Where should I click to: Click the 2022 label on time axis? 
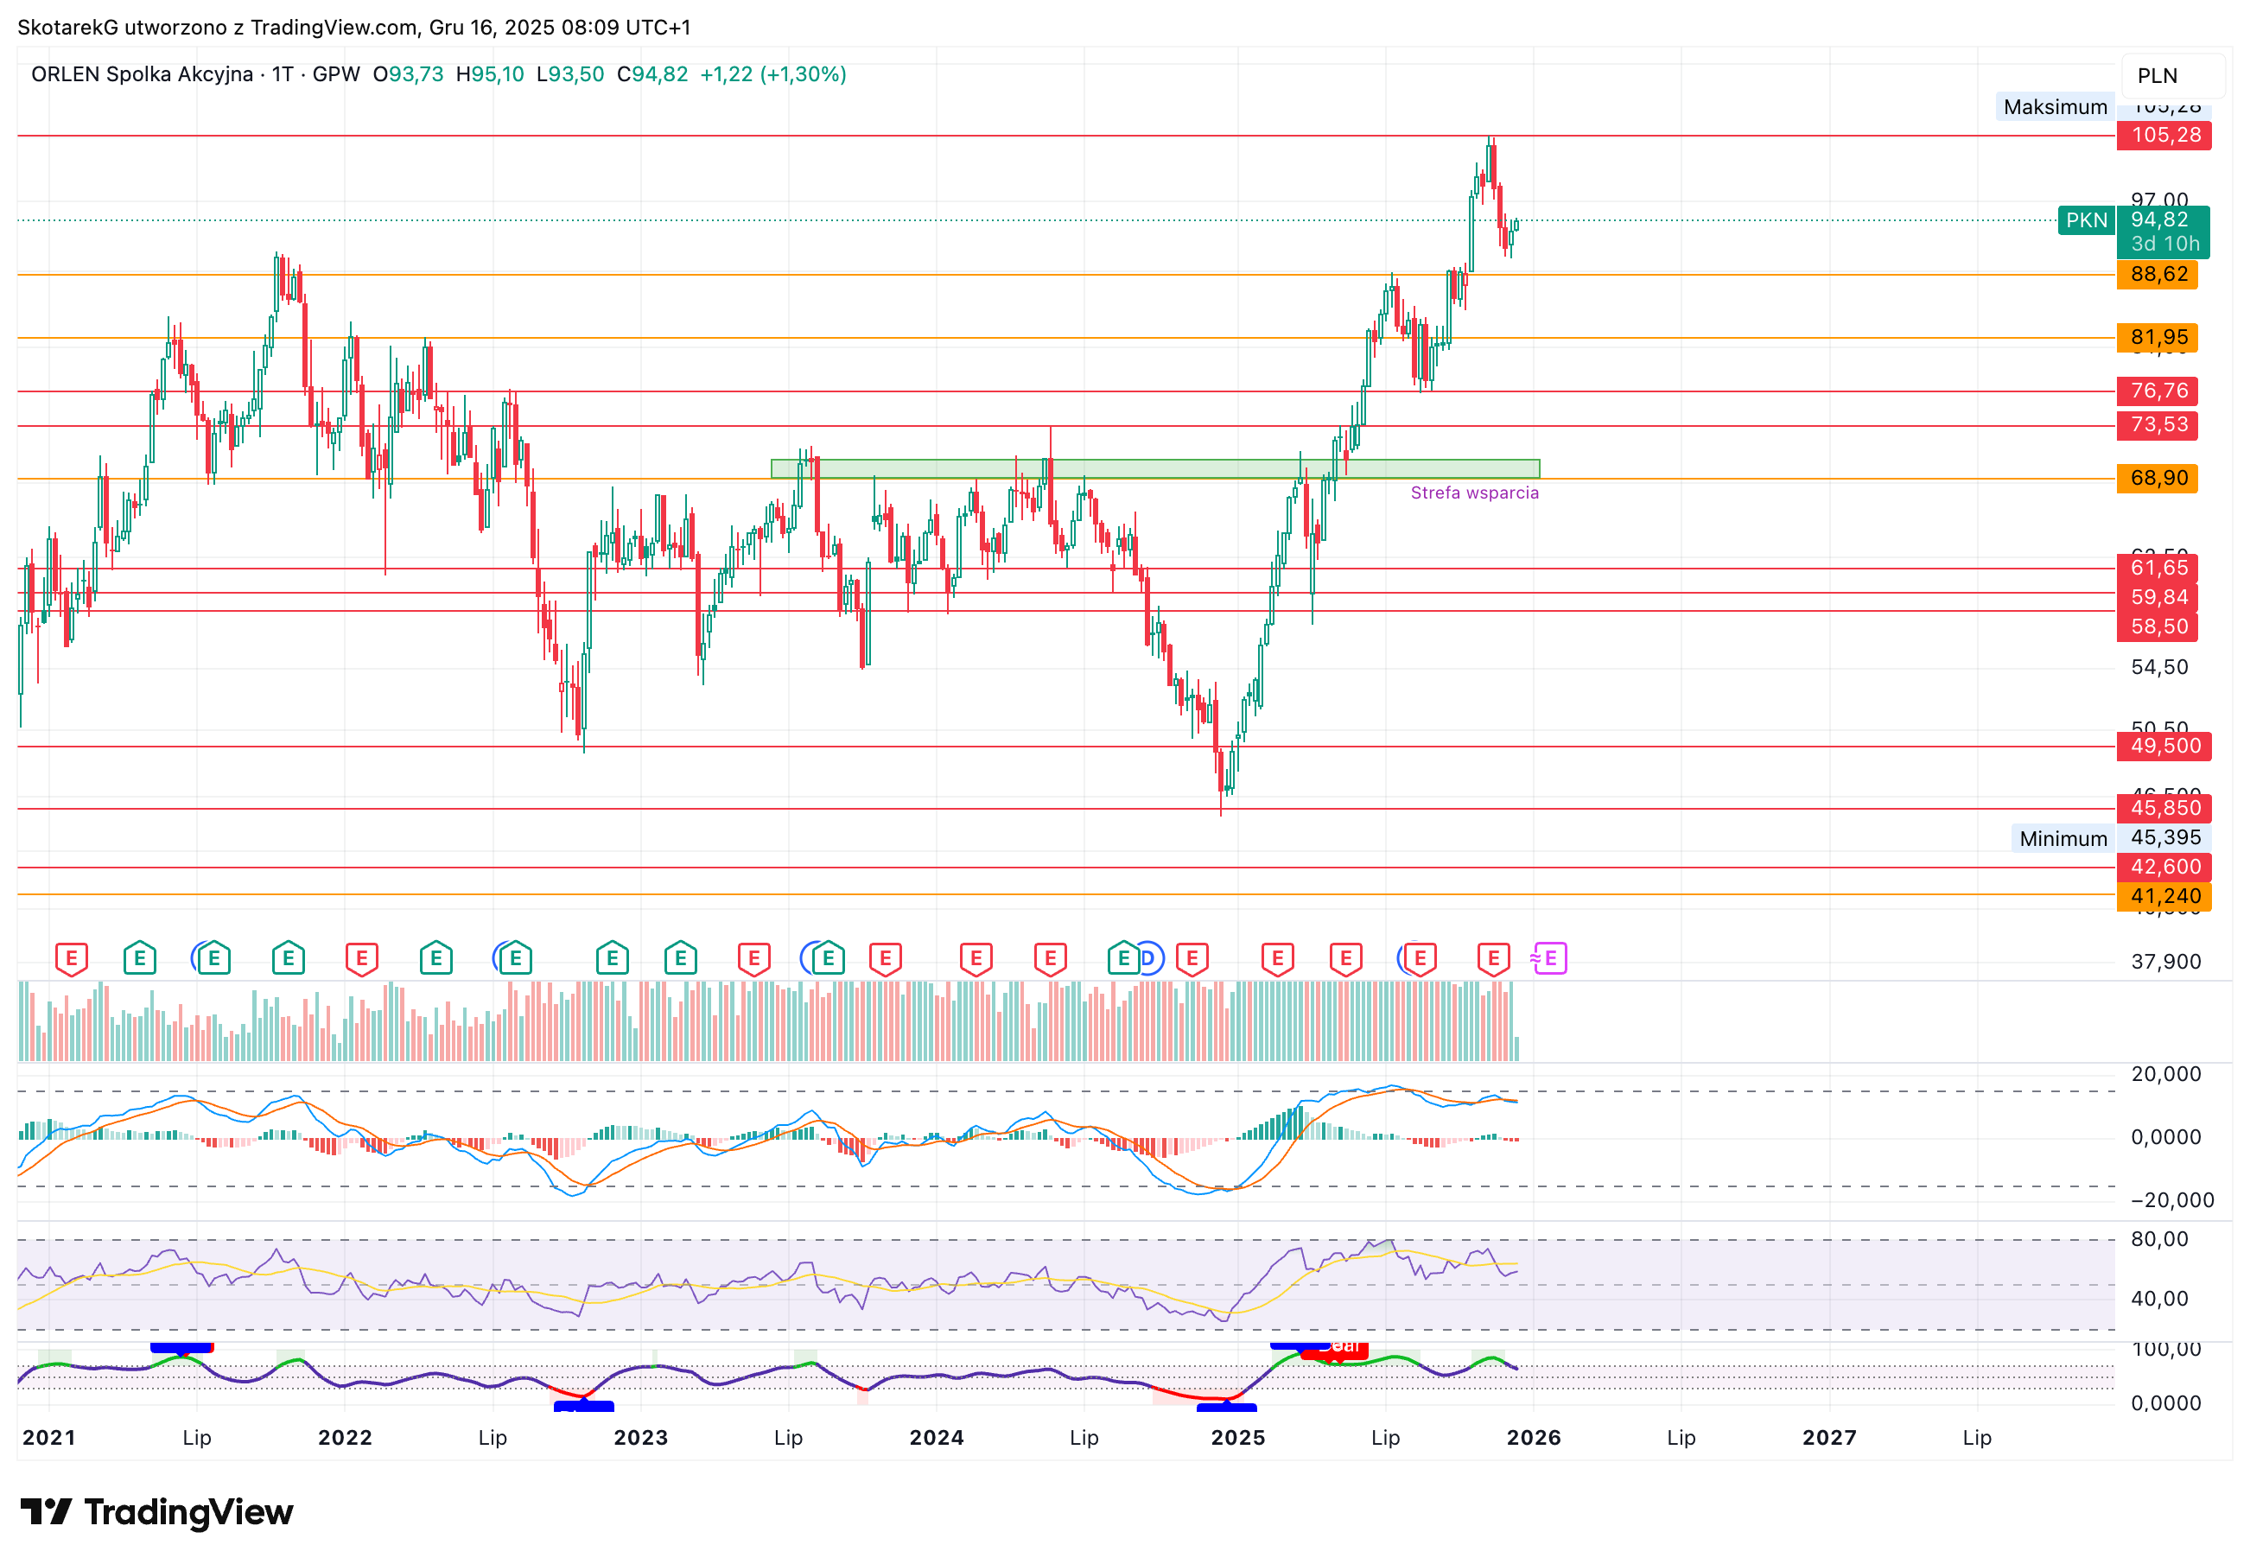[345, 1438]
